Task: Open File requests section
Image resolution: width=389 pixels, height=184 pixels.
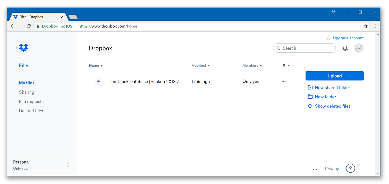Action: [x=31, y=102]
